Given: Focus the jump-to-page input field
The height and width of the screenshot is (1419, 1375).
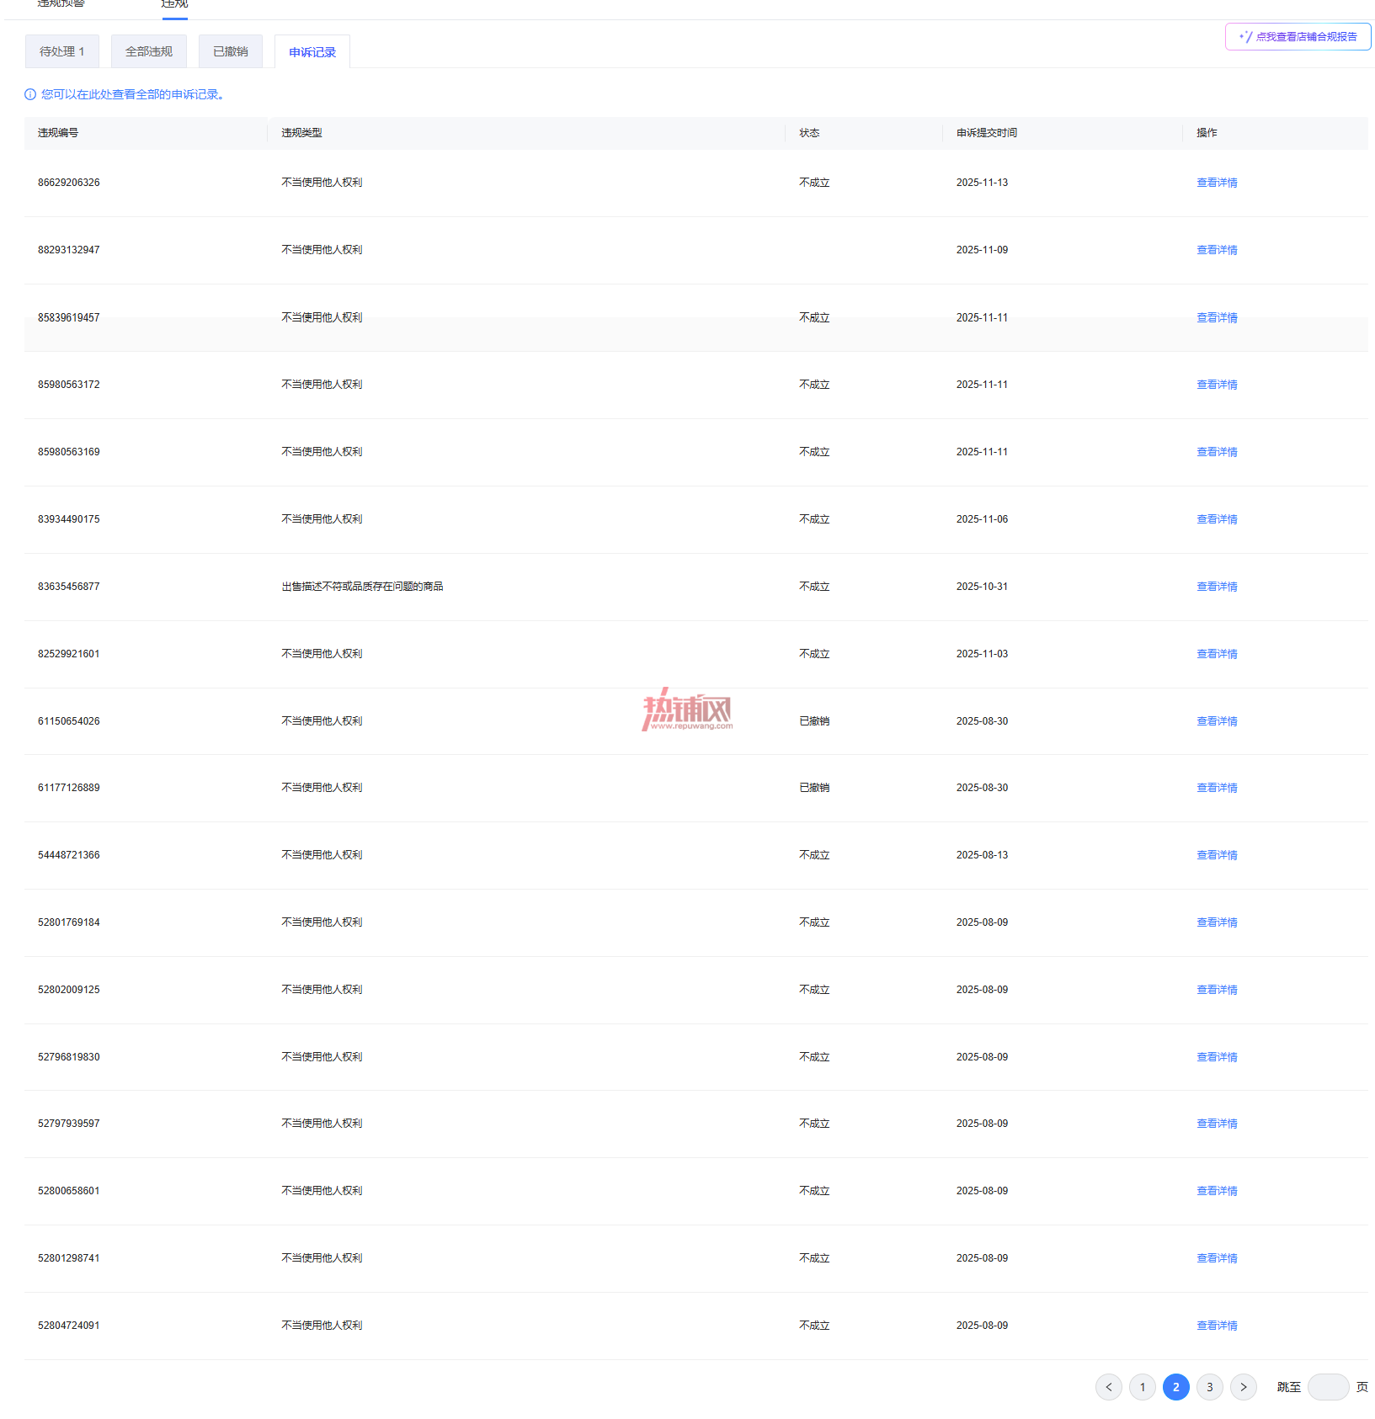Looking at the screenshot, I should (1328, 1387).
